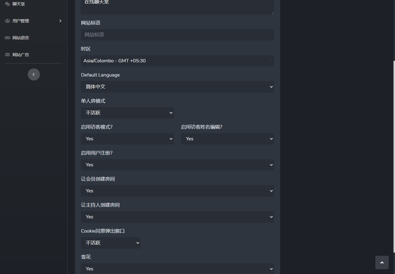Open the Cookie同意弹出窗口 dropdown
395x274 pixels.
(111, 243)
